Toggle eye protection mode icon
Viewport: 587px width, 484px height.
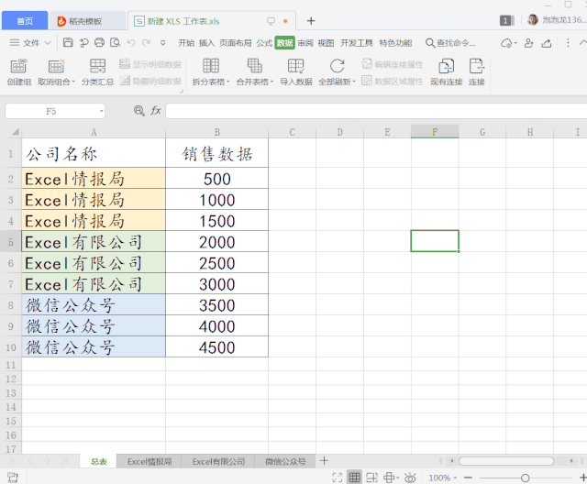pyautogui.click(x=410, y=478)
